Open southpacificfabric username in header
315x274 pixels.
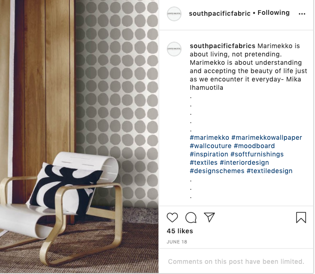220,13
